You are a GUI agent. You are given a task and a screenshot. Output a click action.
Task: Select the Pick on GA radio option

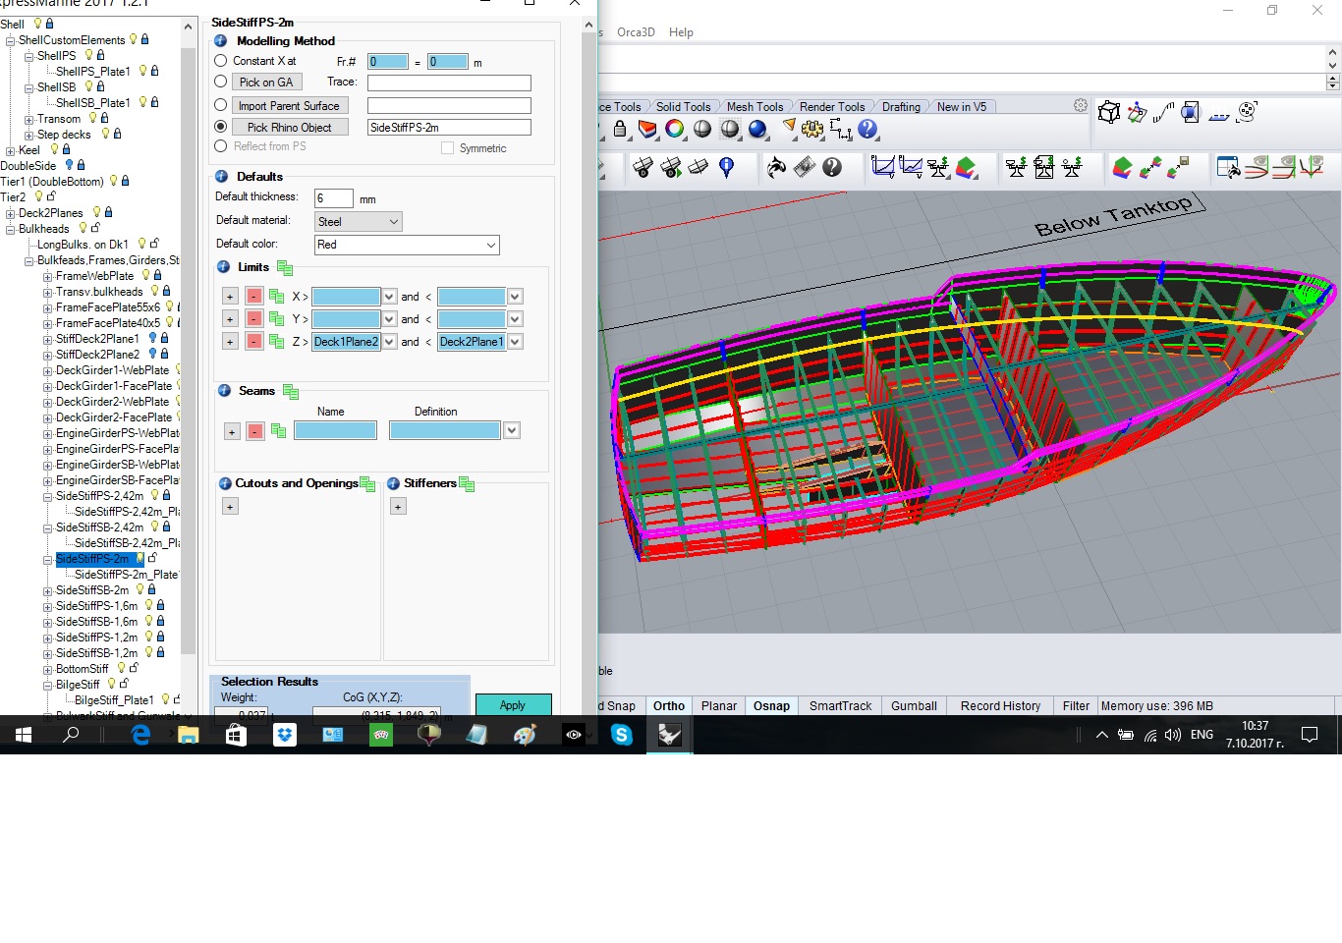pyautogui.click(x=221, y=83)
